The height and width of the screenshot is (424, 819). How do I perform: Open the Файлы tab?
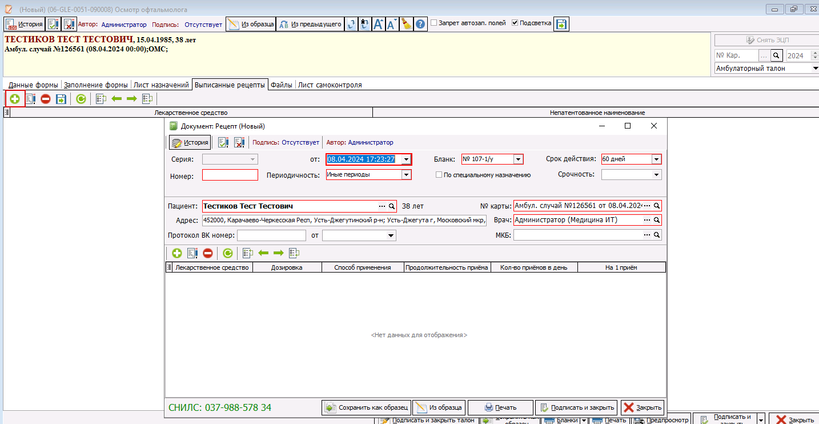(x=282, y=85)
